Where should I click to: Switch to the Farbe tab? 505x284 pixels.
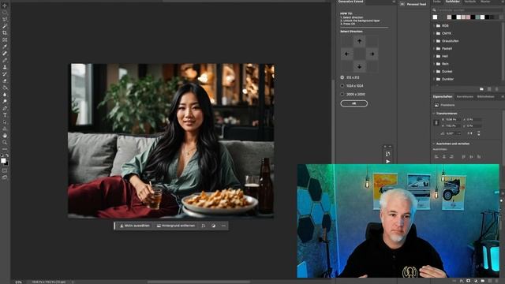tap(436, 2)
